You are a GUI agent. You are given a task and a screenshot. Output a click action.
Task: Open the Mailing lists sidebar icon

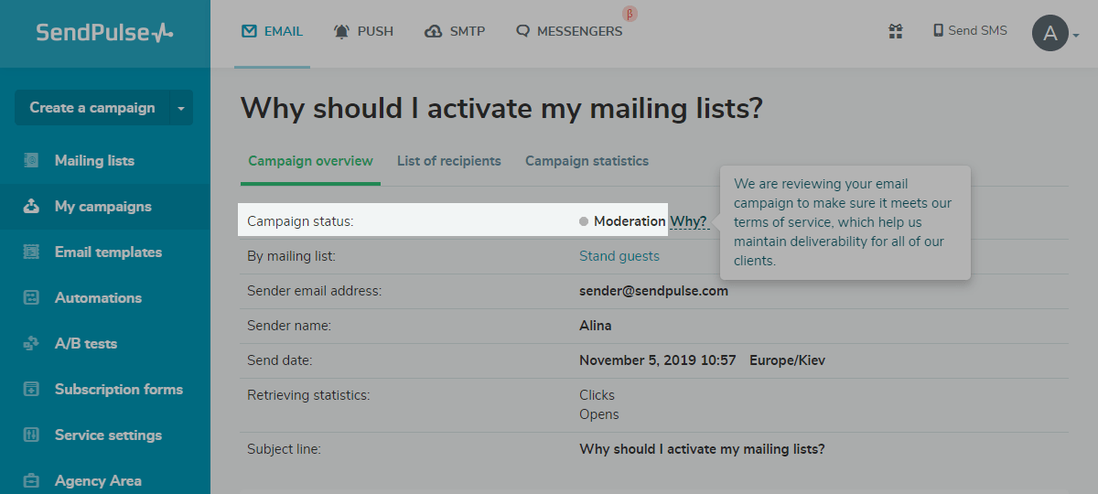click(32, 161)
